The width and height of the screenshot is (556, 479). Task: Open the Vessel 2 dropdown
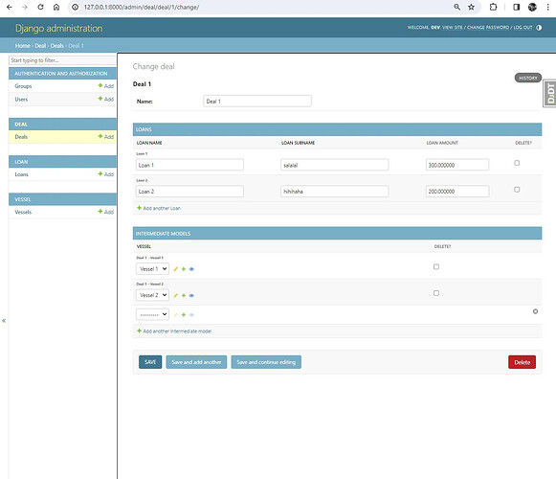pos(152,295)
